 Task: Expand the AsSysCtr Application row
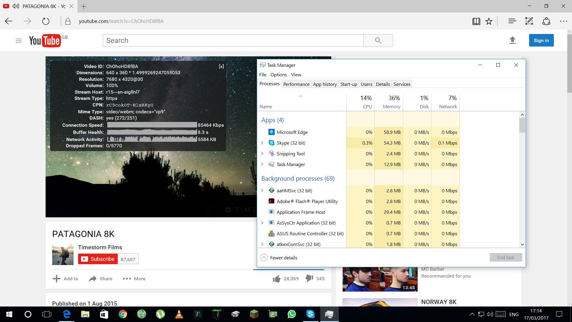[262, 223]
